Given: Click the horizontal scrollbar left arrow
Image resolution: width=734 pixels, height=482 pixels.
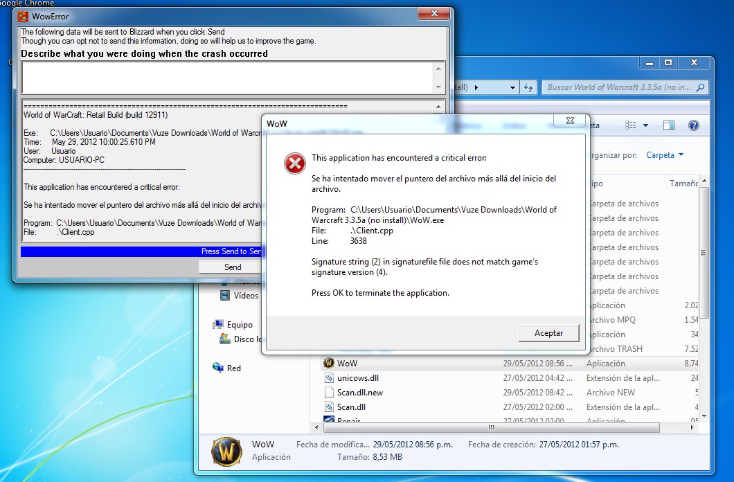Looking at the screenshot, I should pyautogui.click(x=317, y=427).
